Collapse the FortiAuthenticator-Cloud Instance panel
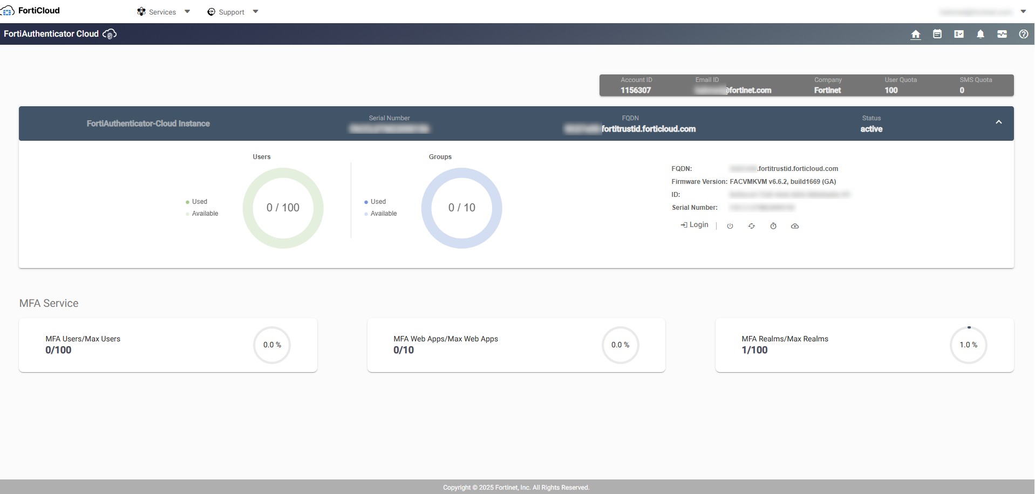Screen dimensions: 1035x494 click(998, 122)
